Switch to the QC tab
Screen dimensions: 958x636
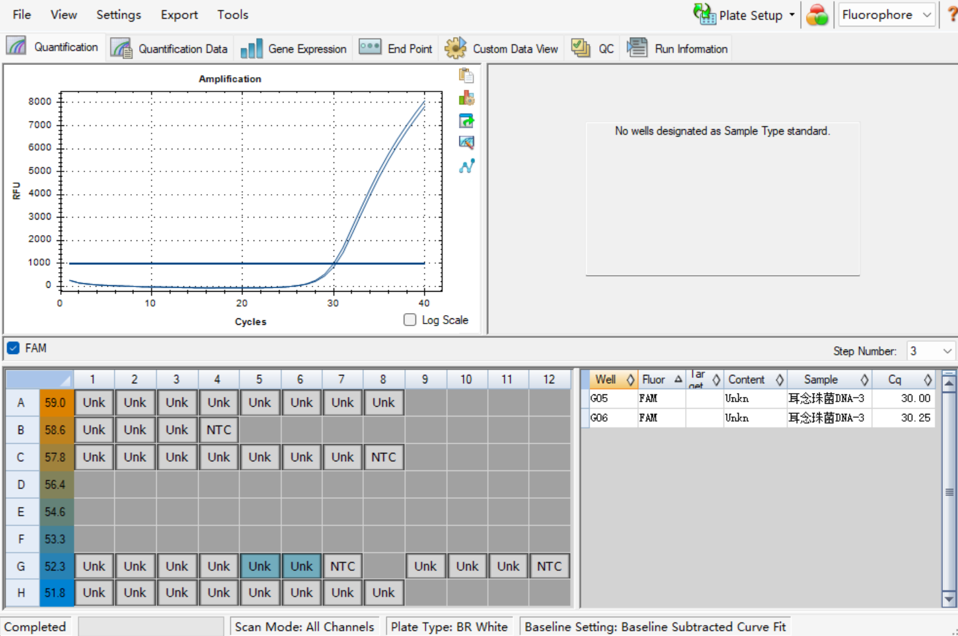(x=592, y=48)
